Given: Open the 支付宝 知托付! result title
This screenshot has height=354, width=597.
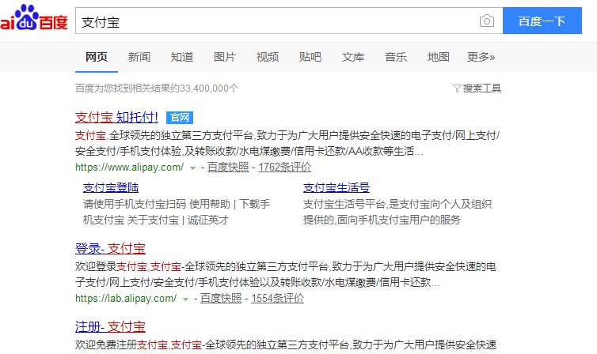Looking at the screenshot, I should pos(116,118).
